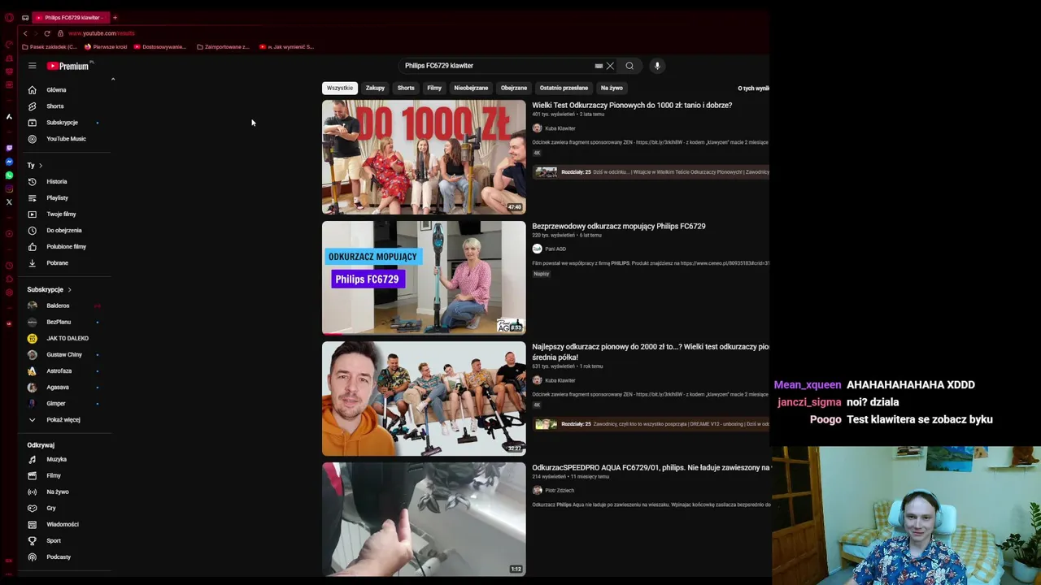Select the Wszystkie filter chip

(340, 88)
